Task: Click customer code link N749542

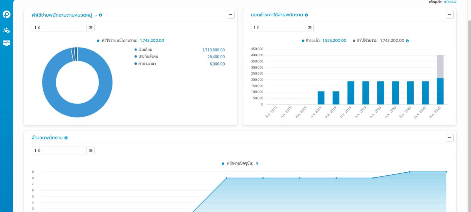Action: pos(450,2)
